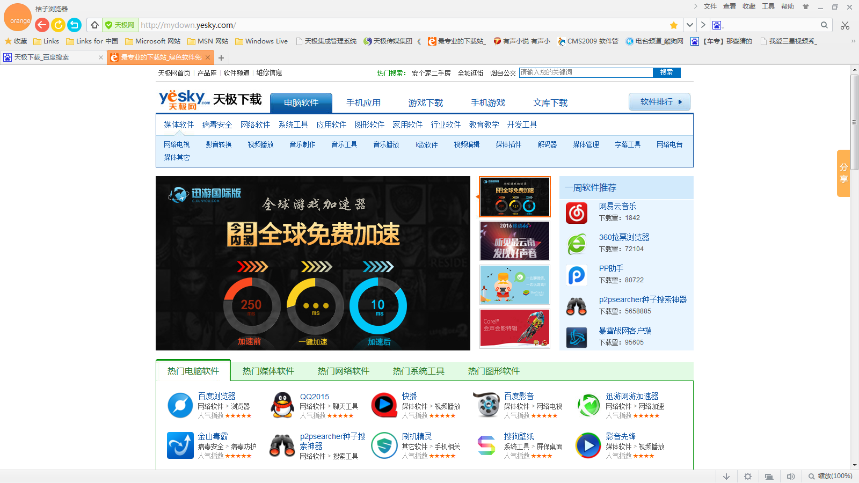The height and width of the screenshot is (483, 859).
Task: Select the 游戏下载 navigation tab
Action: [x=426, y=103]
